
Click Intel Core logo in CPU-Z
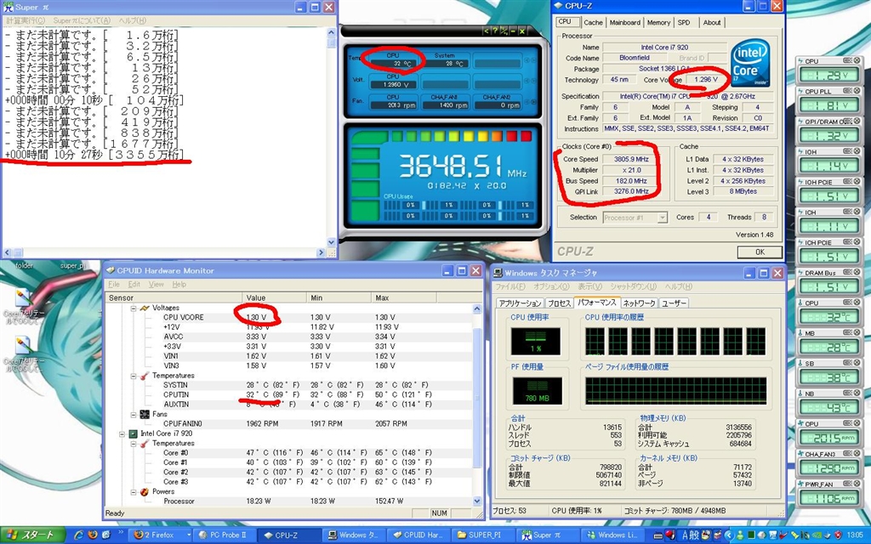click(x=750, y=63)
